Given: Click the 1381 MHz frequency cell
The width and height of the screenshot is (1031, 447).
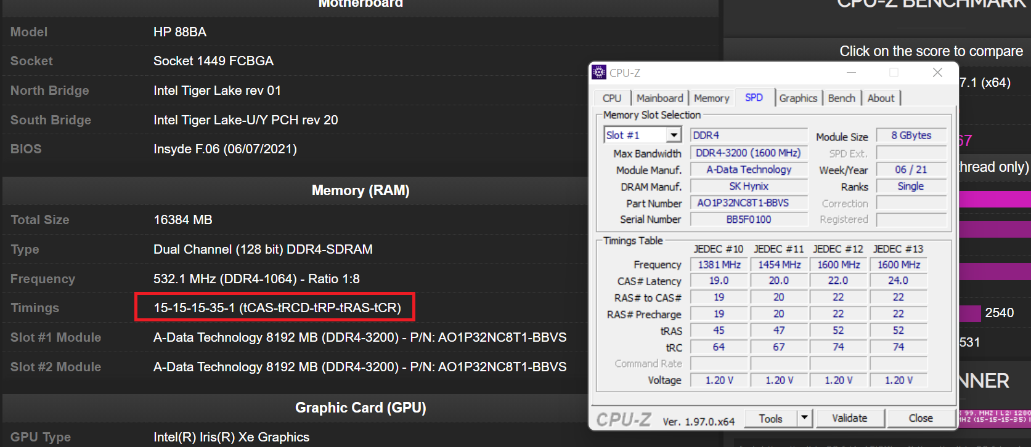Looking at the screenshot, I should click(x=719, y=265).
